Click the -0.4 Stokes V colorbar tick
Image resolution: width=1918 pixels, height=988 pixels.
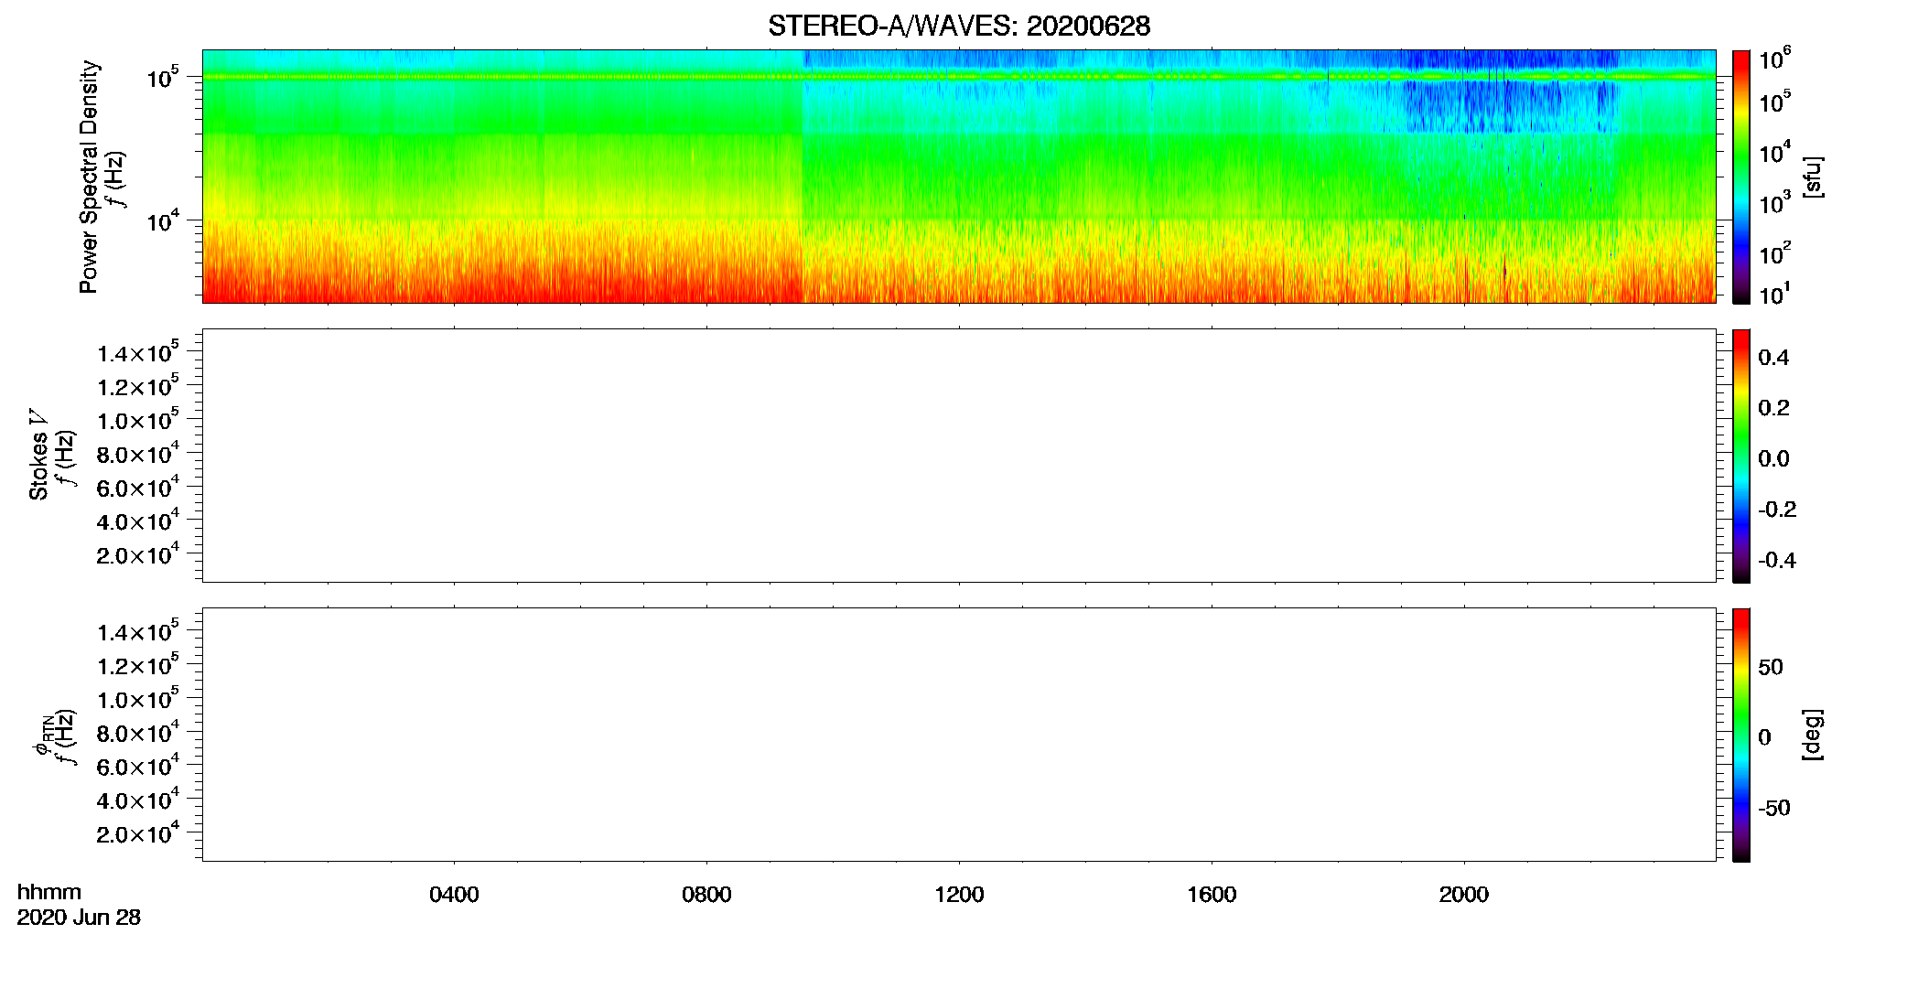click(1777, 560)
